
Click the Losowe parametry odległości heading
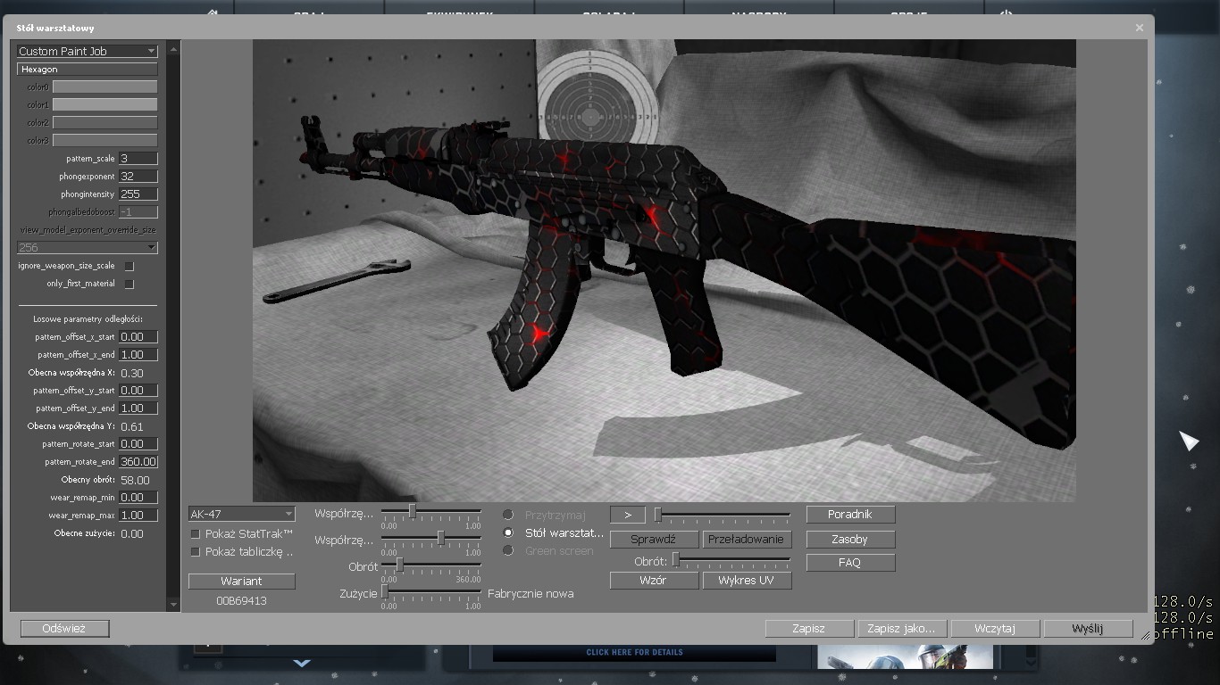pos(88,318)
